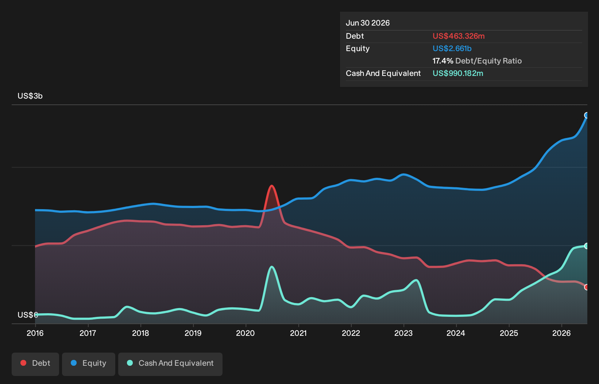
Task: Click the 17.4% Debt/Equity Ratio text
Action: [x=477, y=61]
